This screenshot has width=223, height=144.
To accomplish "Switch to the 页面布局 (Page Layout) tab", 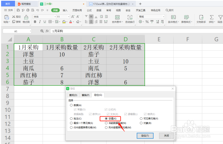I will [77, 10].
